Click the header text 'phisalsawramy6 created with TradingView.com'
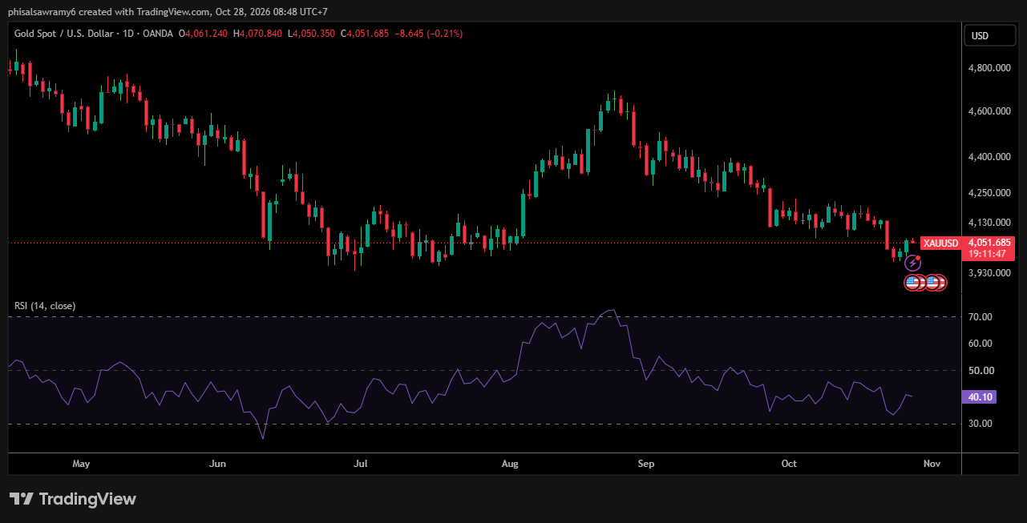Image resolution: width=1027 pixels, height=523 pixels. 109,11
